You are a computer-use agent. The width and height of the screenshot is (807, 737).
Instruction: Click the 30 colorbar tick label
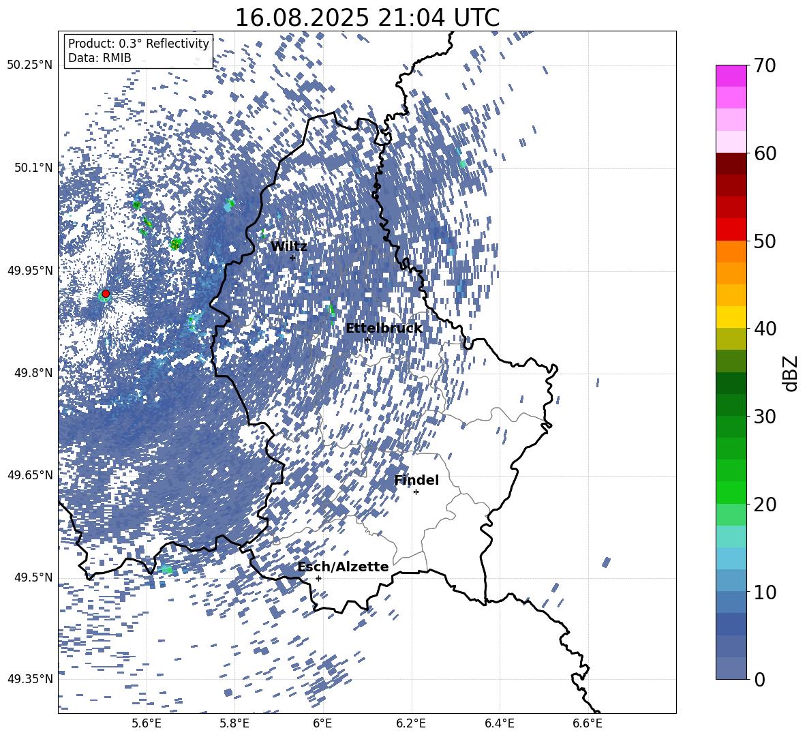(x=765, y=417)
